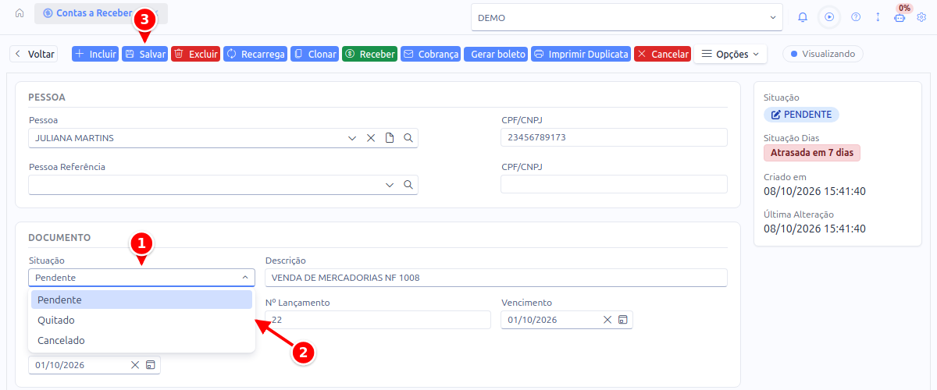Screen dimensions: 937x390
Task: Open notifications bell
Action: pyautogui.click(x=803, y=17)
